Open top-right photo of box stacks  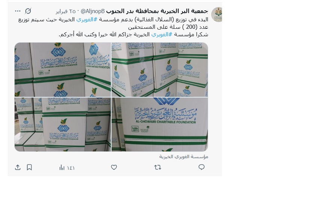[160, 70]
